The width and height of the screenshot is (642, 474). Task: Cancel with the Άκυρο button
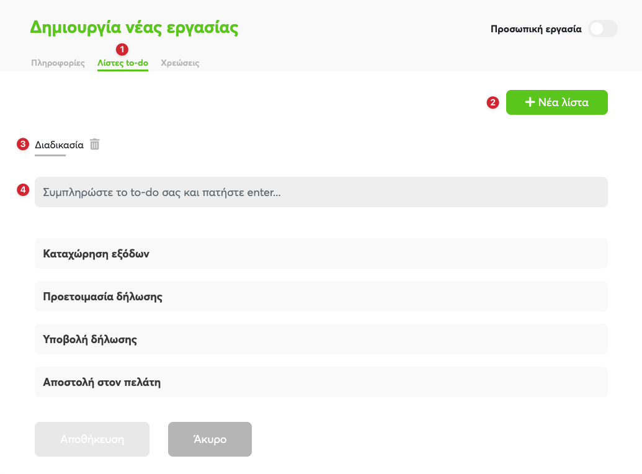(x=210, y=439)
